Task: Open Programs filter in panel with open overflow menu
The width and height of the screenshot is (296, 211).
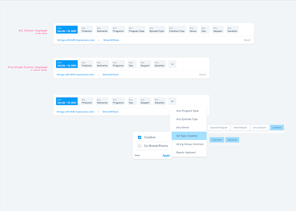Action: (x=118, y=101)
